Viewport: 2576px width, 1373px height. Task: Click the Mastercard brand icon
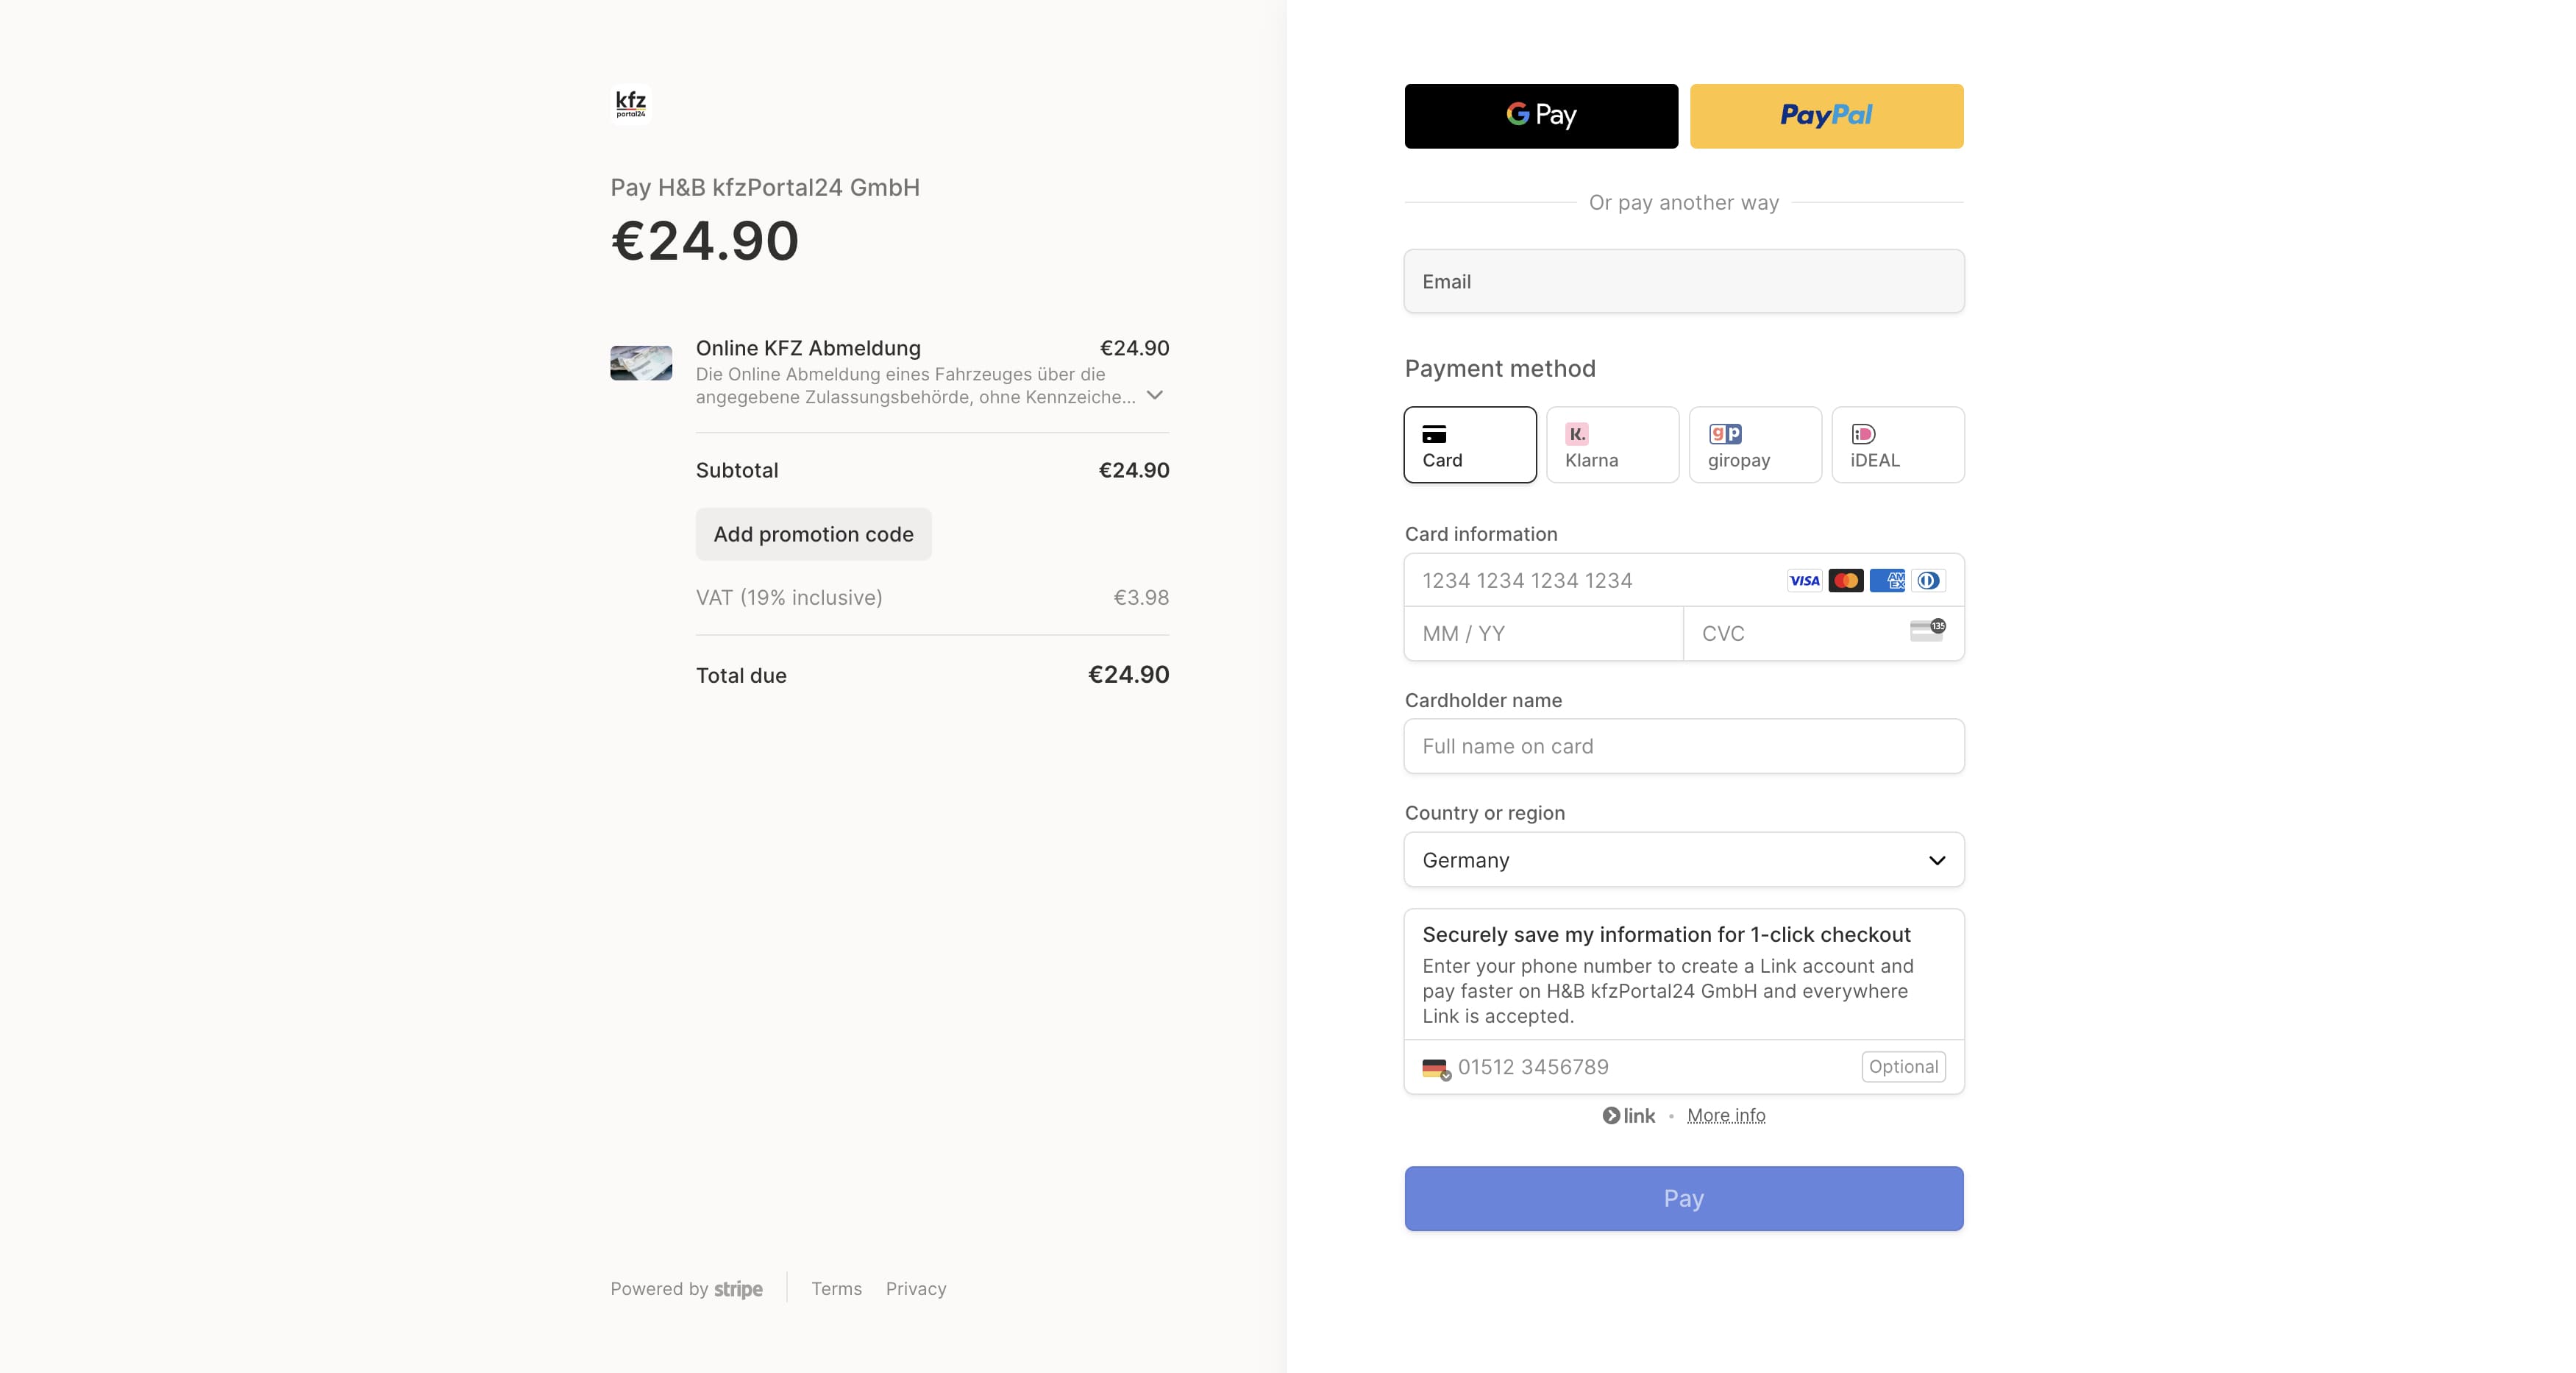tap(1845, 581)
